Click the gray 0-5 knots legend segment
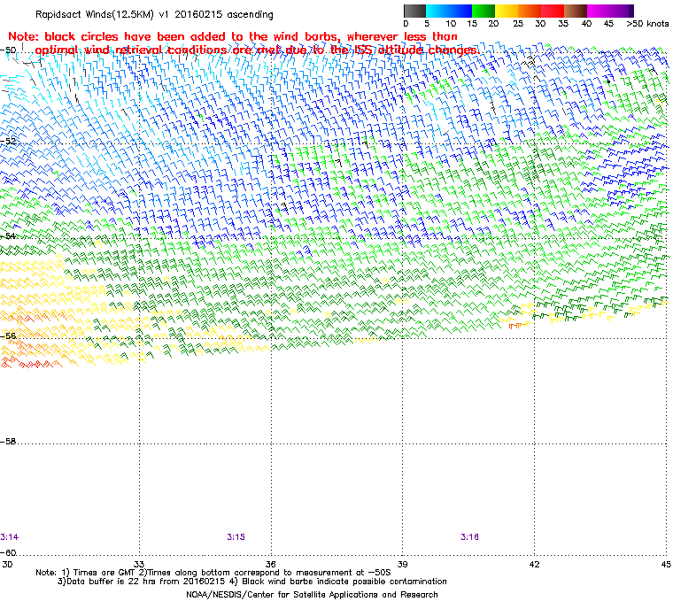This screenshot has width=673, height=609. click(x=414, y=11)
